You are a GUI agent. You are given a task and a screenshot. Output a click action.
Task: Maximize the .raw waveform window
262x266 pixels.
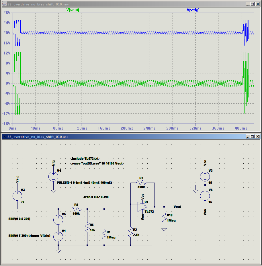pyautogui.click(x=253, y=4)
